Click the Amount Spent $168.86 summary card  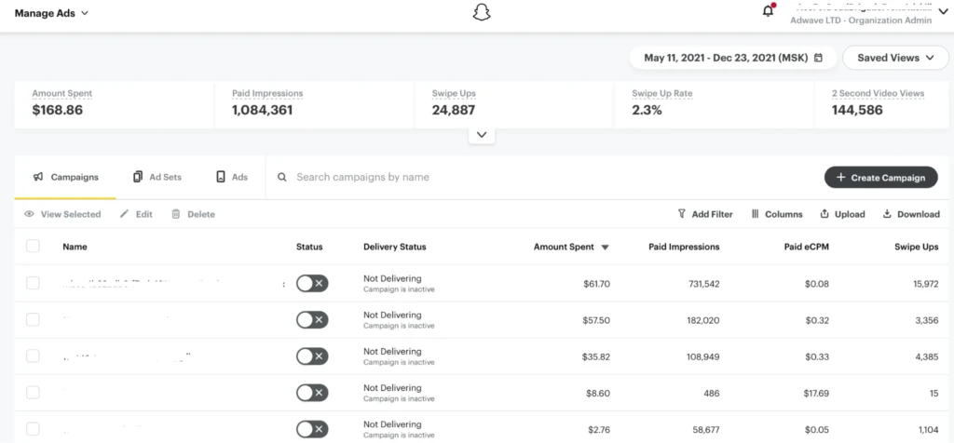[115, 104]
